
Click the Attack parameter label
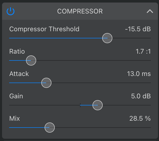coord(19,74)
